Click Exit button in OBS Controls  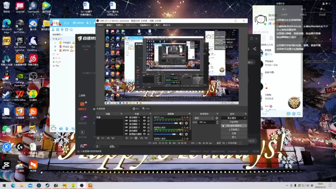coord(234,137)
